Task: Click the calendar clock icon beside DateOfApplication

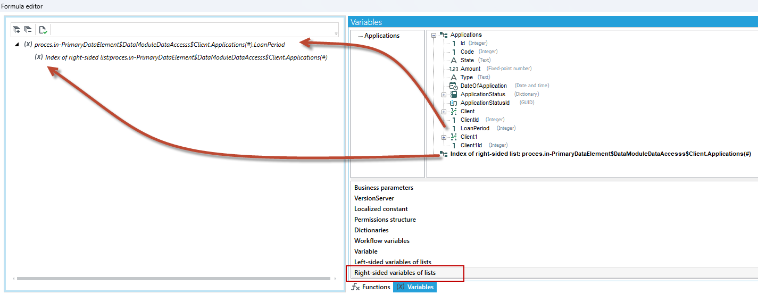Action: (x=454, y=86)
